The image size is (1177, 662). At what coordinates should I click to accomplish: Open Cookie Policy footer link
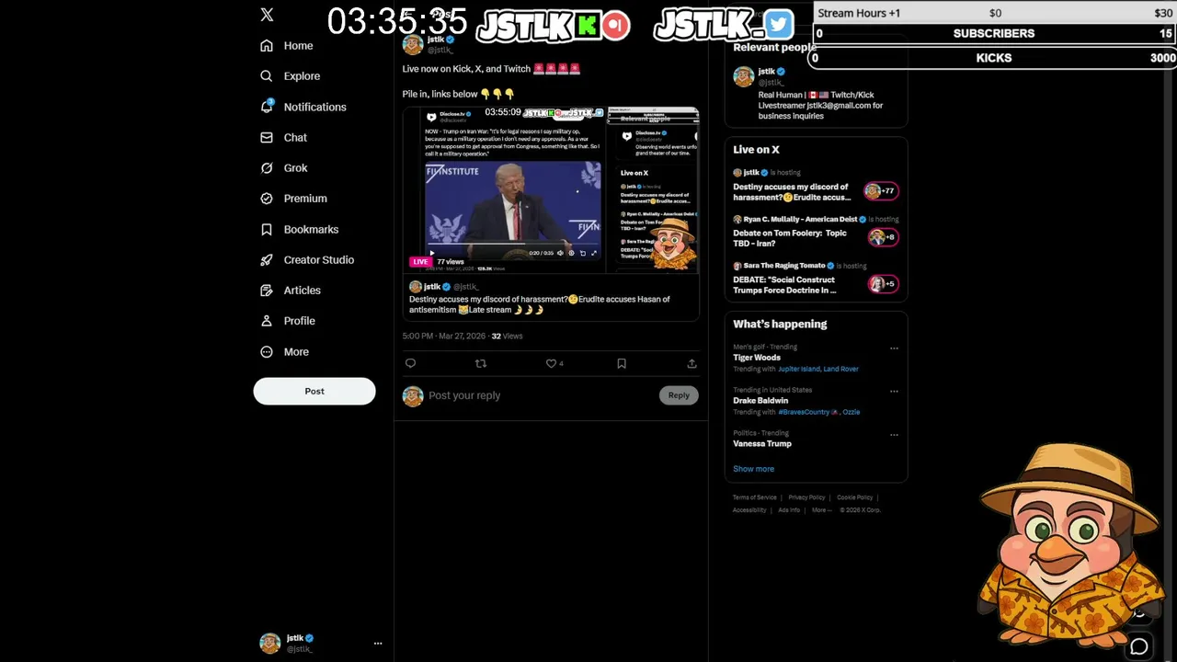tap(854, 497)
